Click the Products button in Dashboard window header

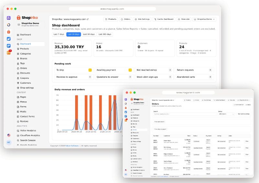(111, 19)
